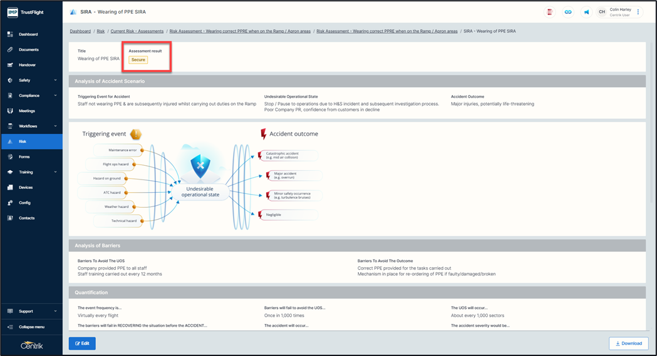
Task: Click the Documents paperclip icon in sidebar
Action: pos(10,49)
